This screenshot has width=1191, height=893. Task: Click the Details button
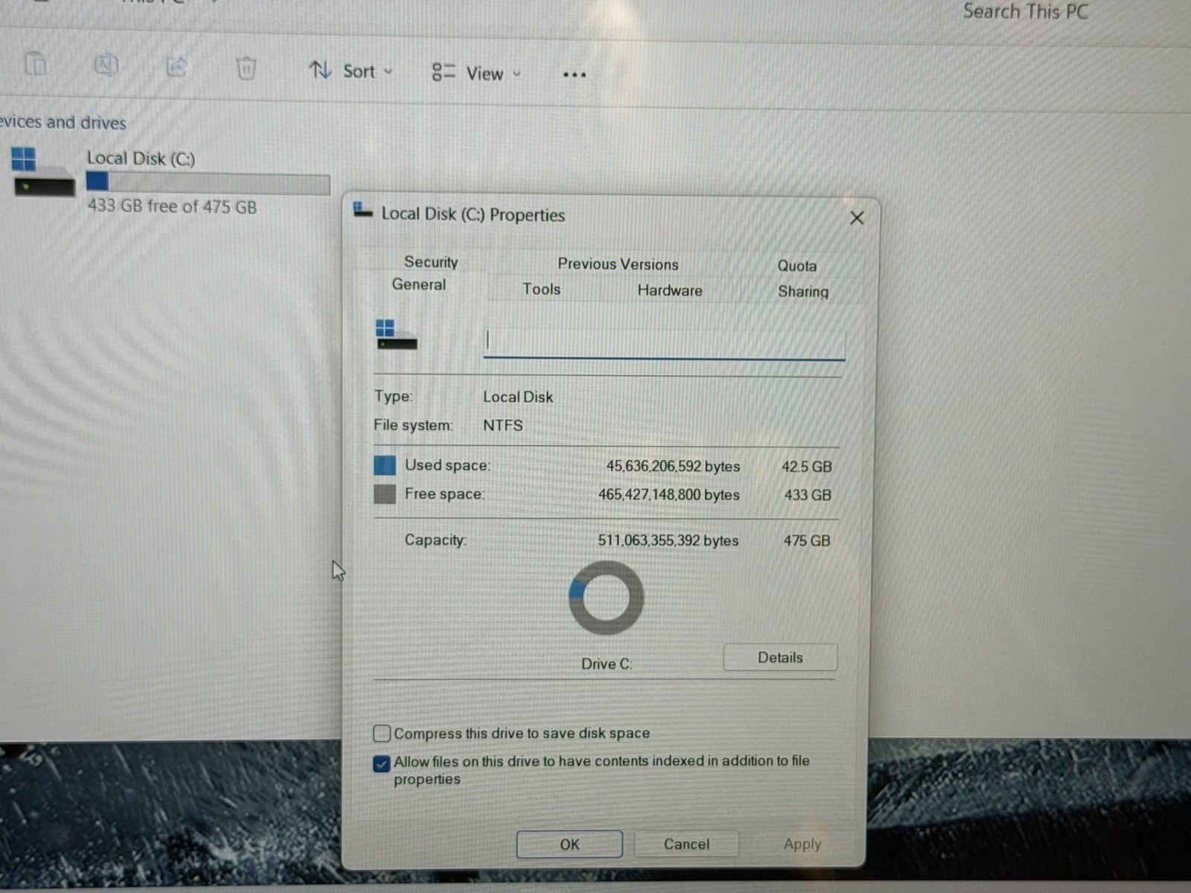(x=780, y=657)
